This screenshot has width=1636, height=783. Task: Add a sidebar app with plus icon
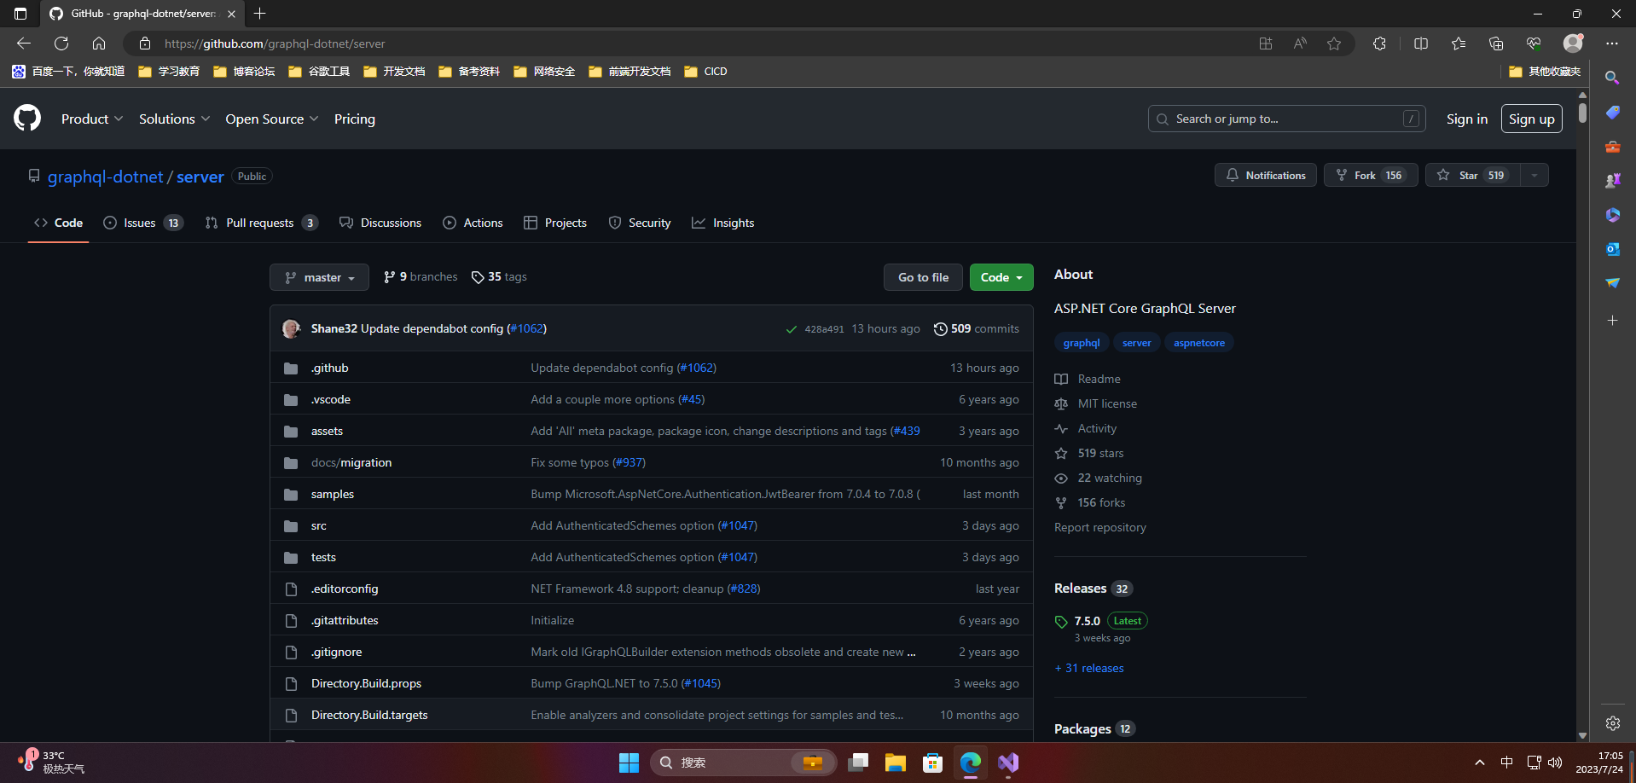1612,321
